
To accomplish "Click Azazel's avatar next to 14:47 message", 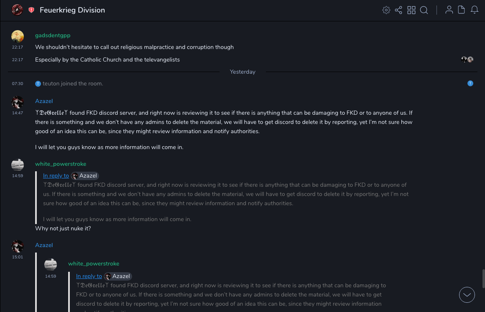I will (x=18, y=102).
